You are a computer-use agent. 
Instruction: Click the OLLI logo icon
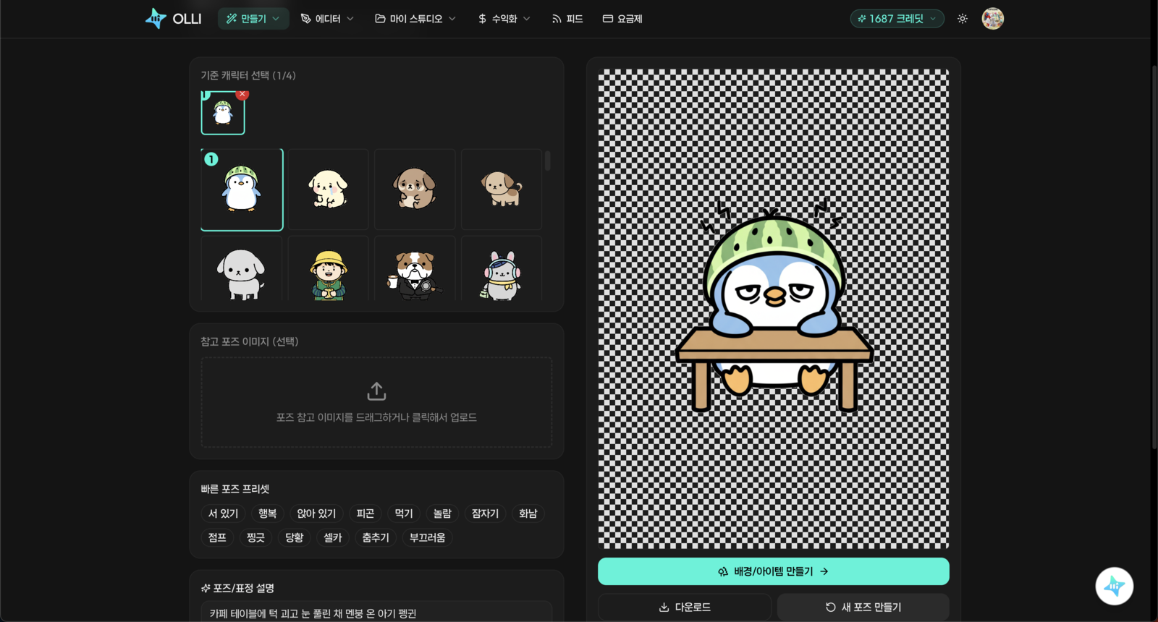pyautogui.click(x=156, y=19)
